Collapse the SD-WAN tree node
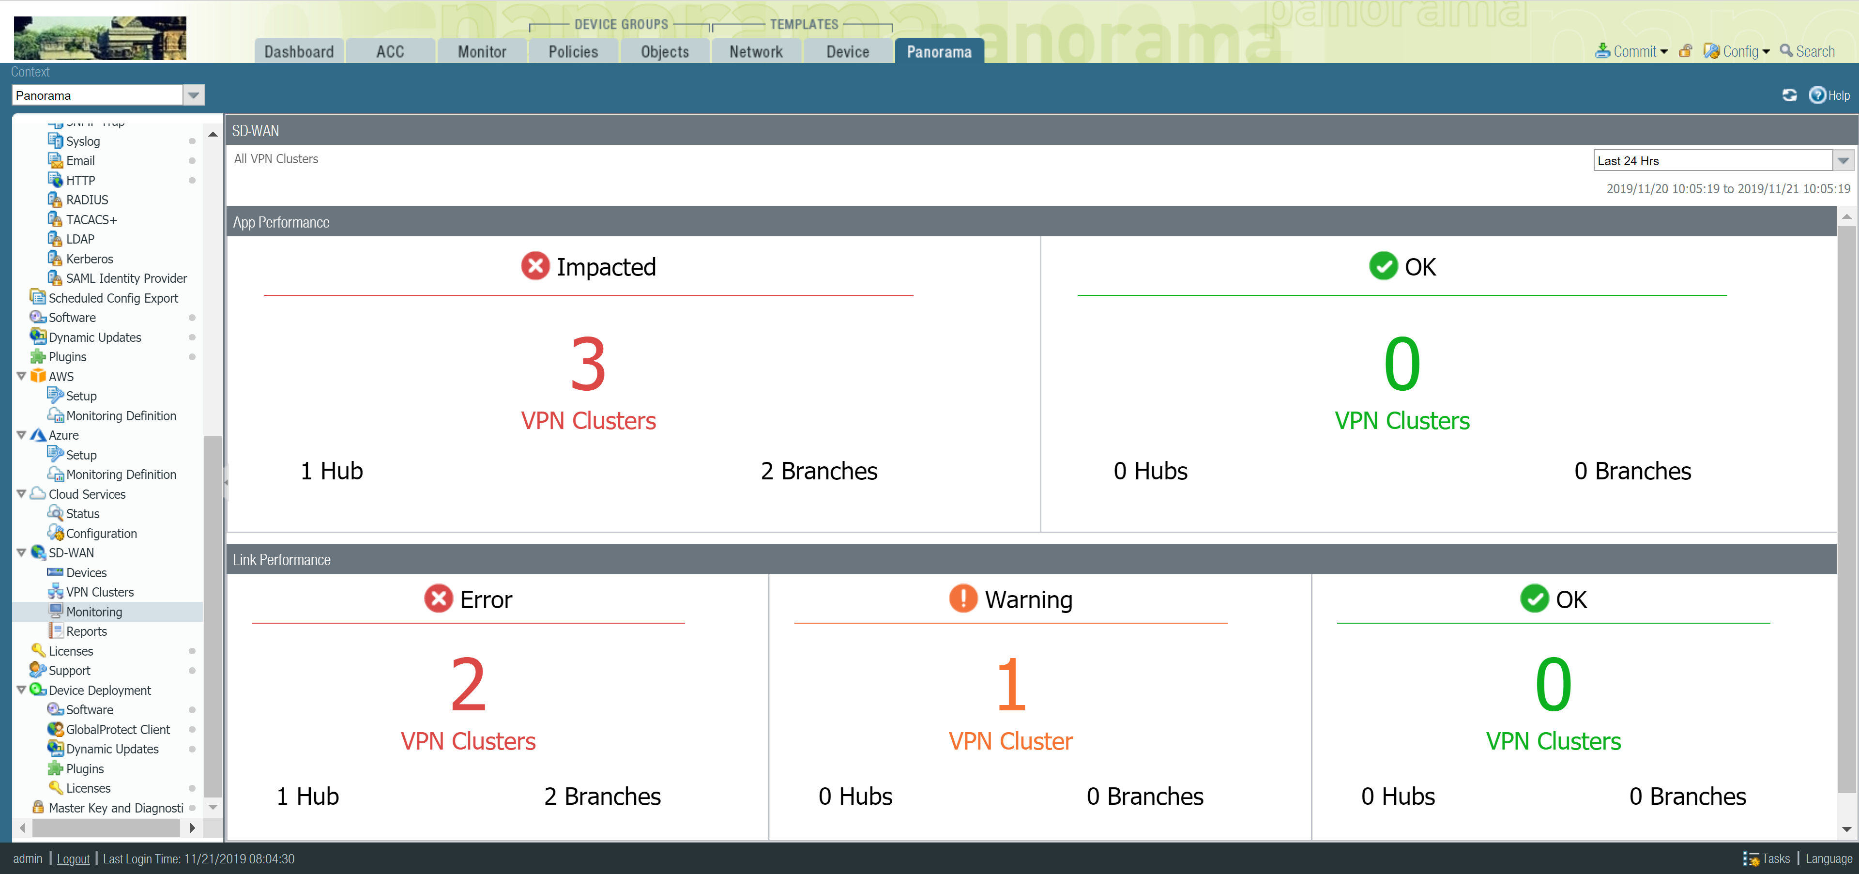Viewport: 1859px width, 874px height. click(x=22, y=553)
